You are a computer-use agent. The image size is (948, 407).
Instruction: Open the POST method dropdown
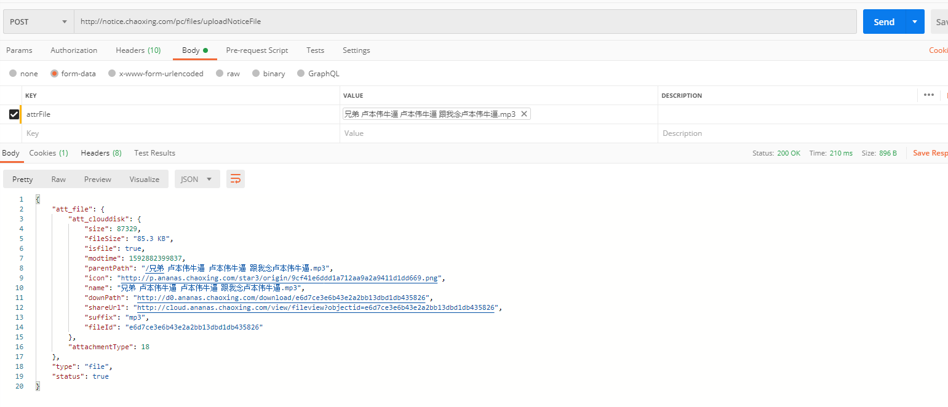point(38,22)
